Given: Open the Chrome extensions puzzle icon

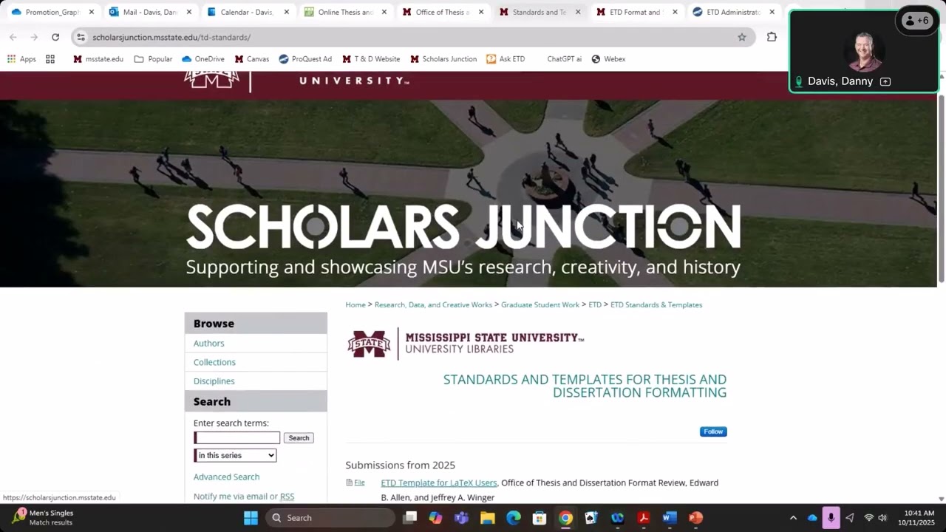Looking at the screenshot, I should (x=772, y=37).
